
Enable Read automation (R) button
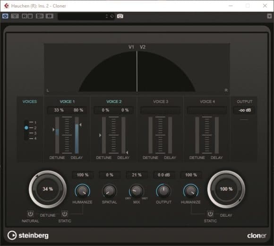(x=25, y=16)
